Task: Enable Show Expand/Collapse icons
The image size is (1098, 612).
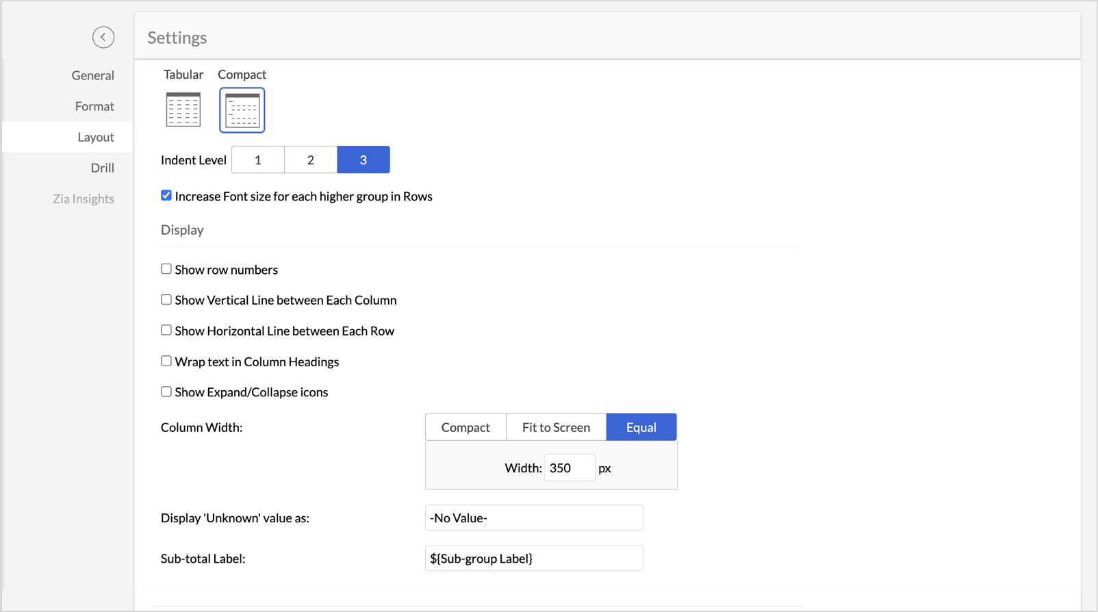Action: tap(166, 392)
